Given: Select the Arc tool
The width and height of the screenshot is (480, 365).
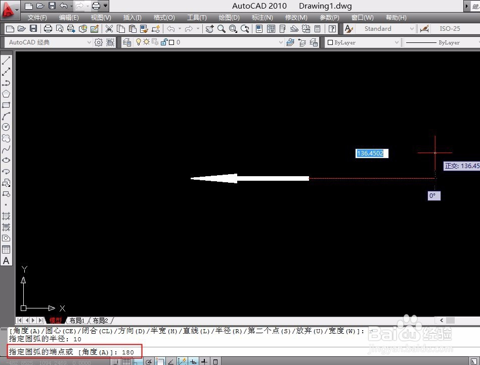Looking at the screenshot, I should (6, 116).
